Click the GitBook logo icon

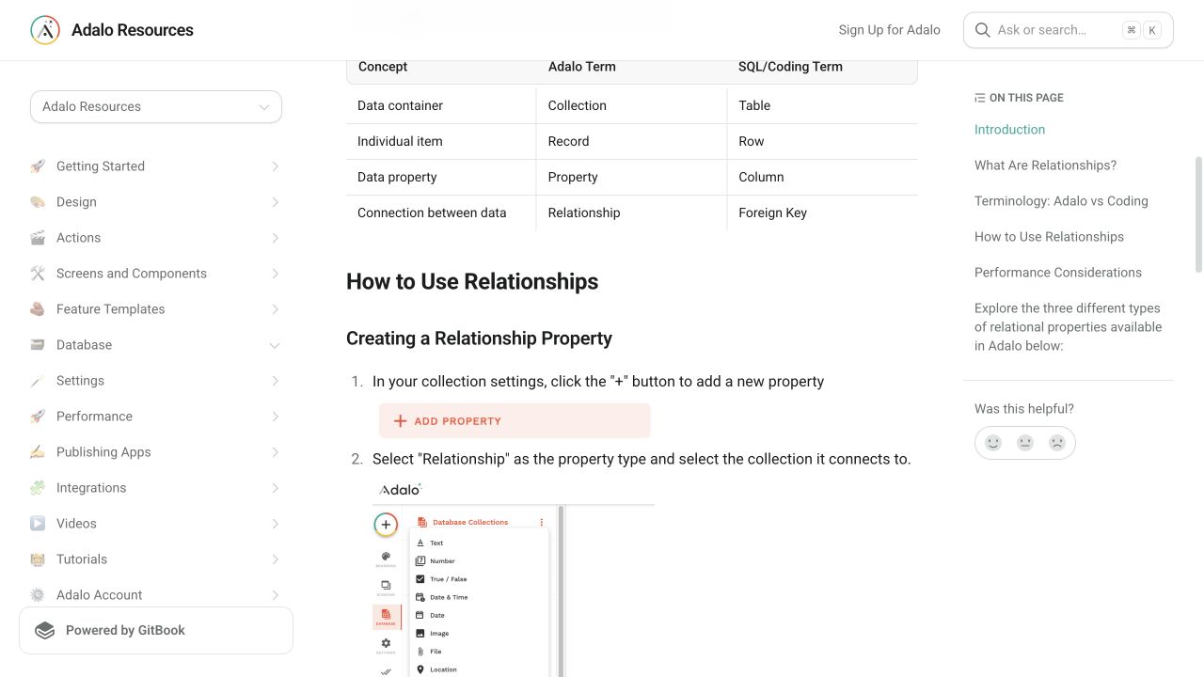point(45,631)
